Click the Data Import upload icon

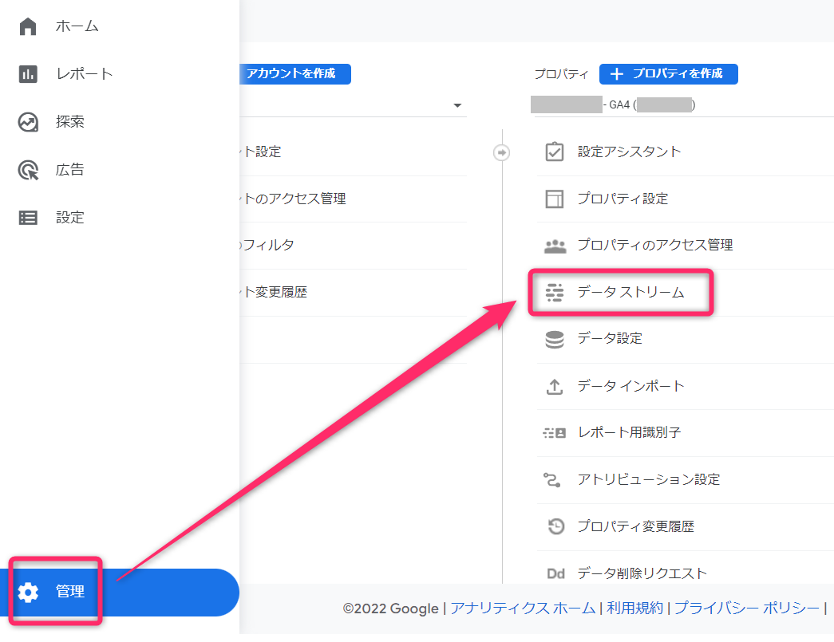554,386
